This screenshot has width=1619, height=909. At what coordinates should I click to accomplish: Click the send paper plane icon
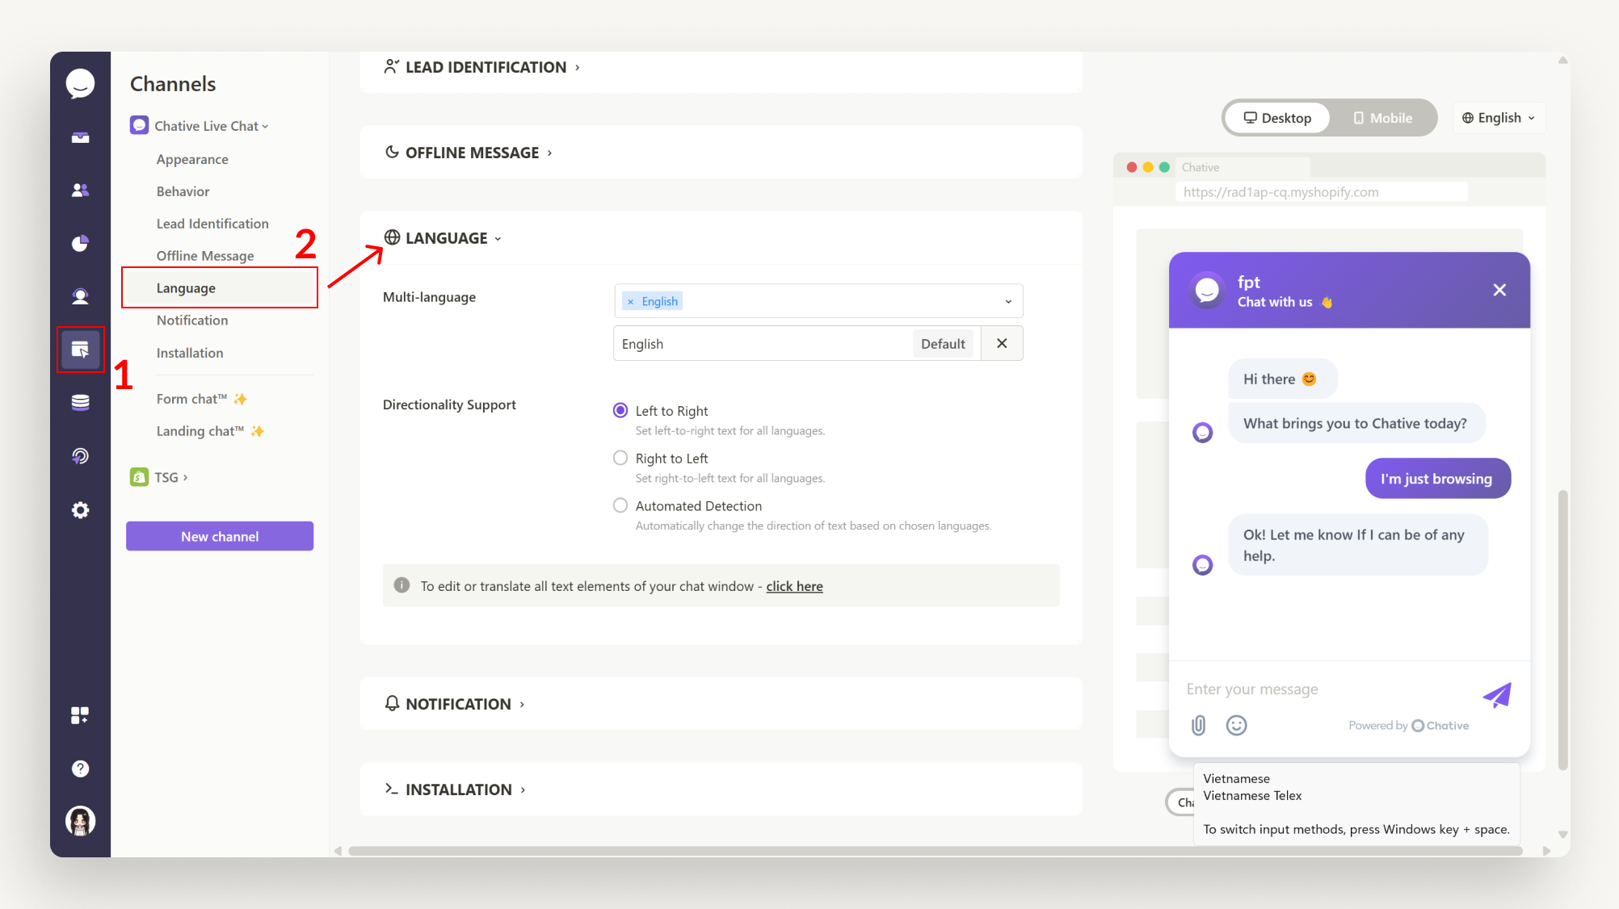coord(1496,695)
